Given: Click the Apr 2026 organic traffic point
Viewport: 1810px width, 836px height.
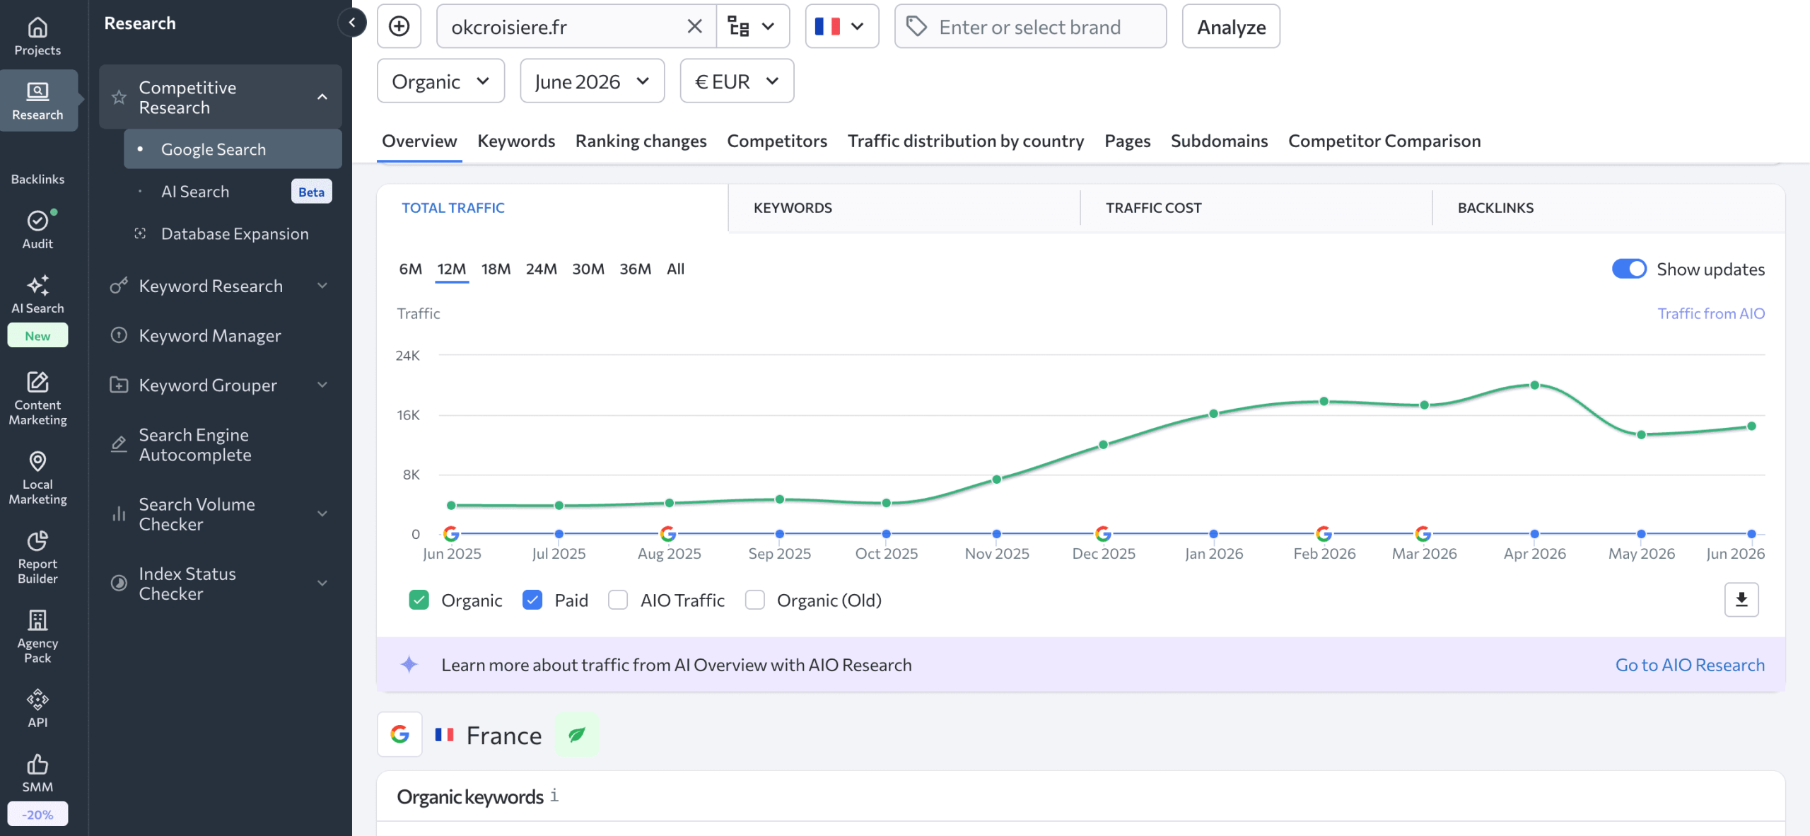Looking at the screenshot, I should click(1534, 385).
